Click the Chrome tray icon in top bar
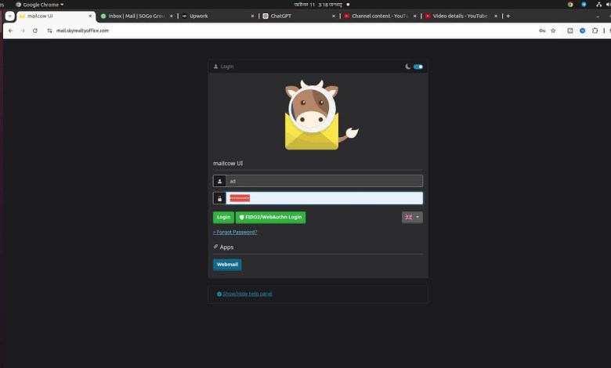This screenshot has height=368, width=611. (570, 5)
